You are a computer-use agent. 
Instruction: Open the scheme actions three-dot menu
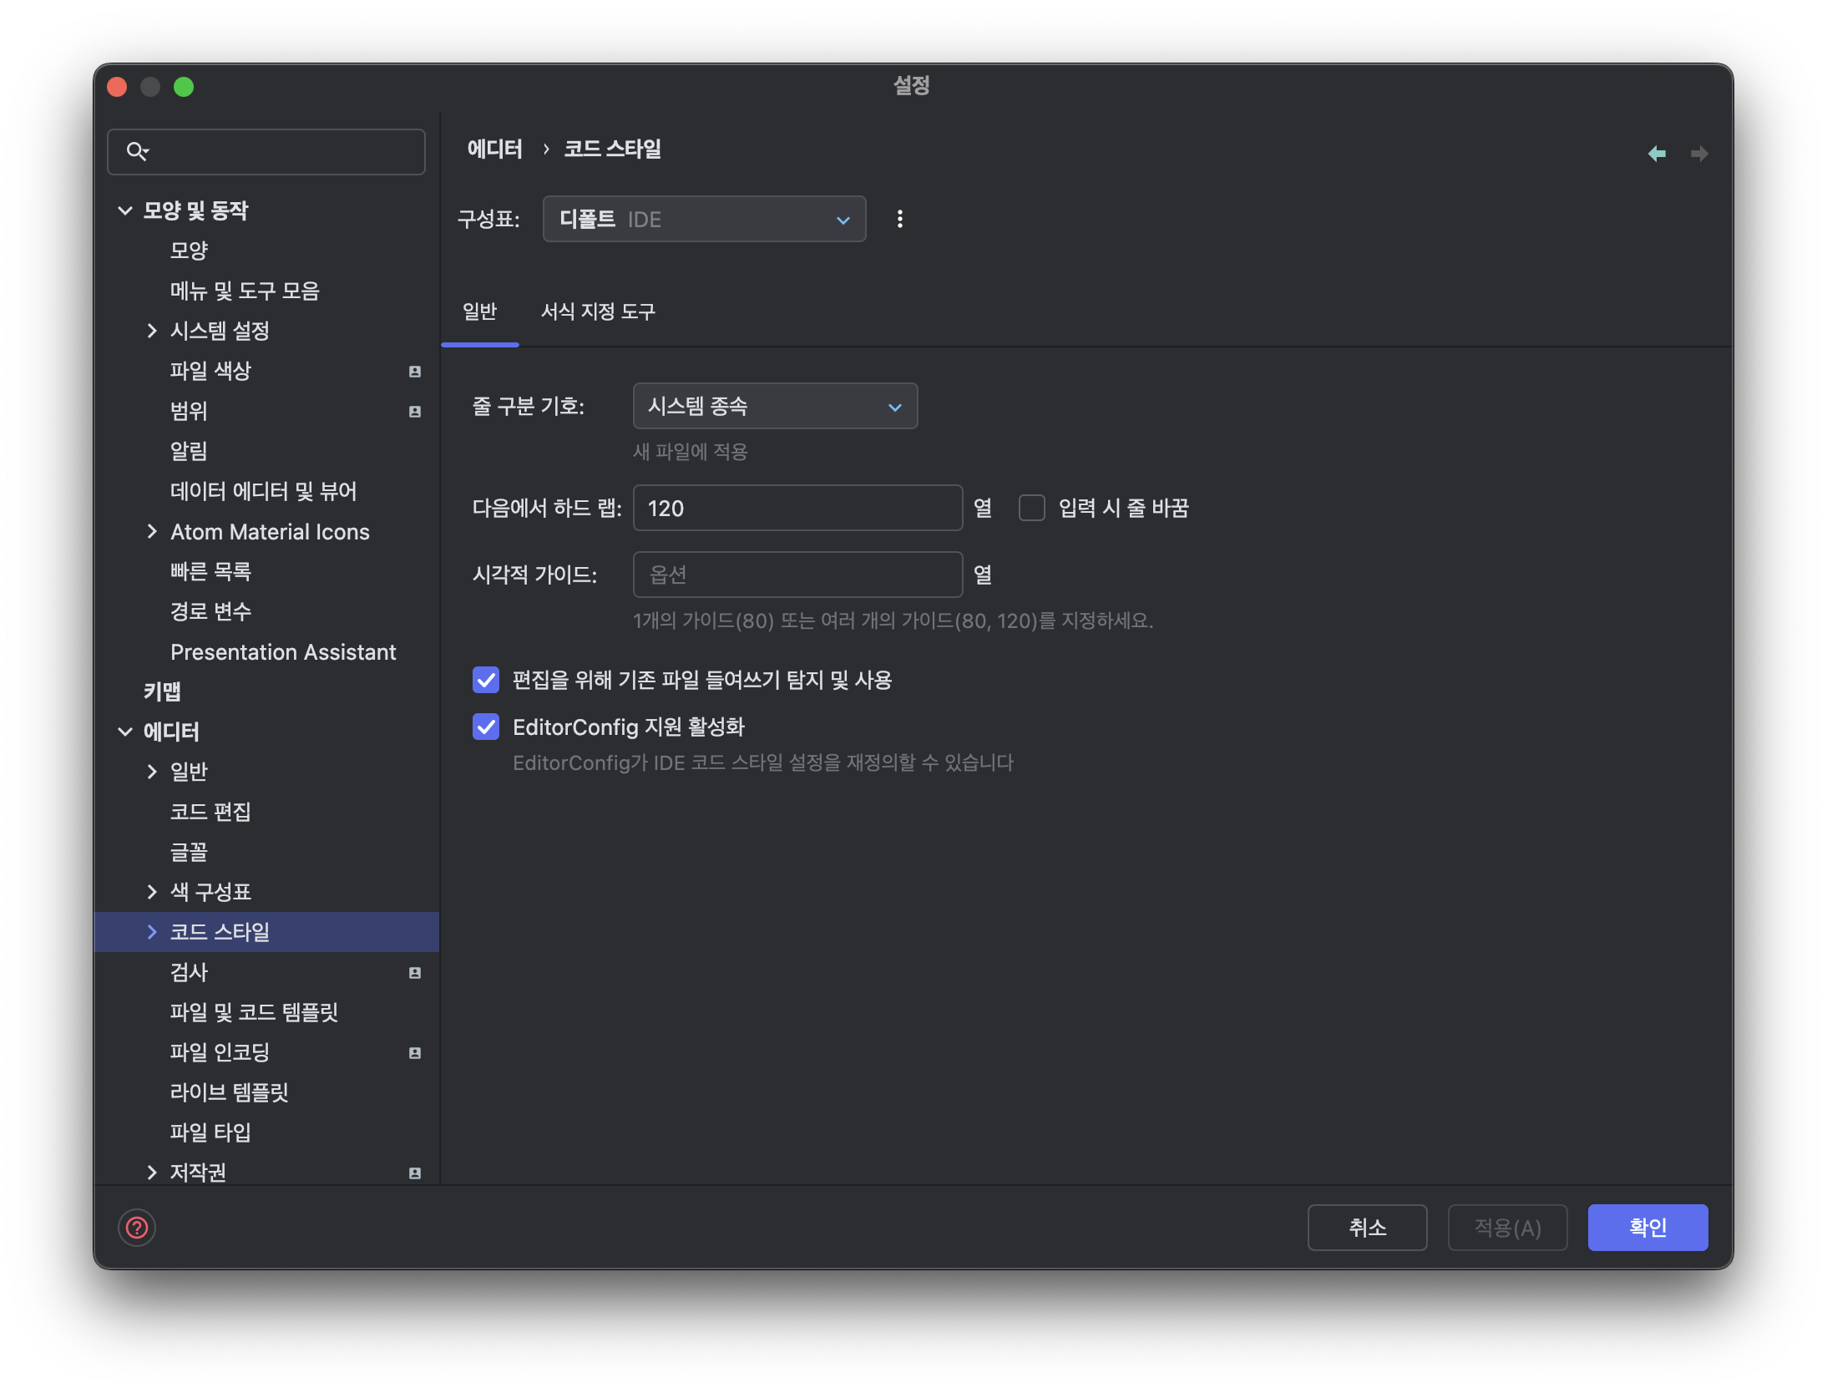[899, 219]
